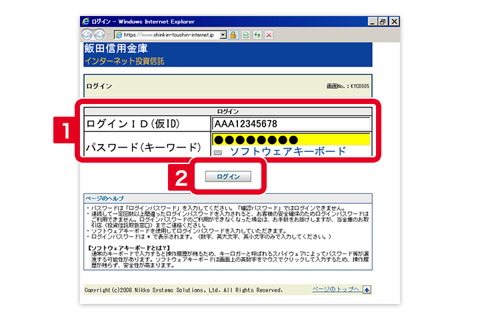The height and width of the screenshot is (320, 480).
Task: Click the security padlock icon
Action: click(233, 35)
